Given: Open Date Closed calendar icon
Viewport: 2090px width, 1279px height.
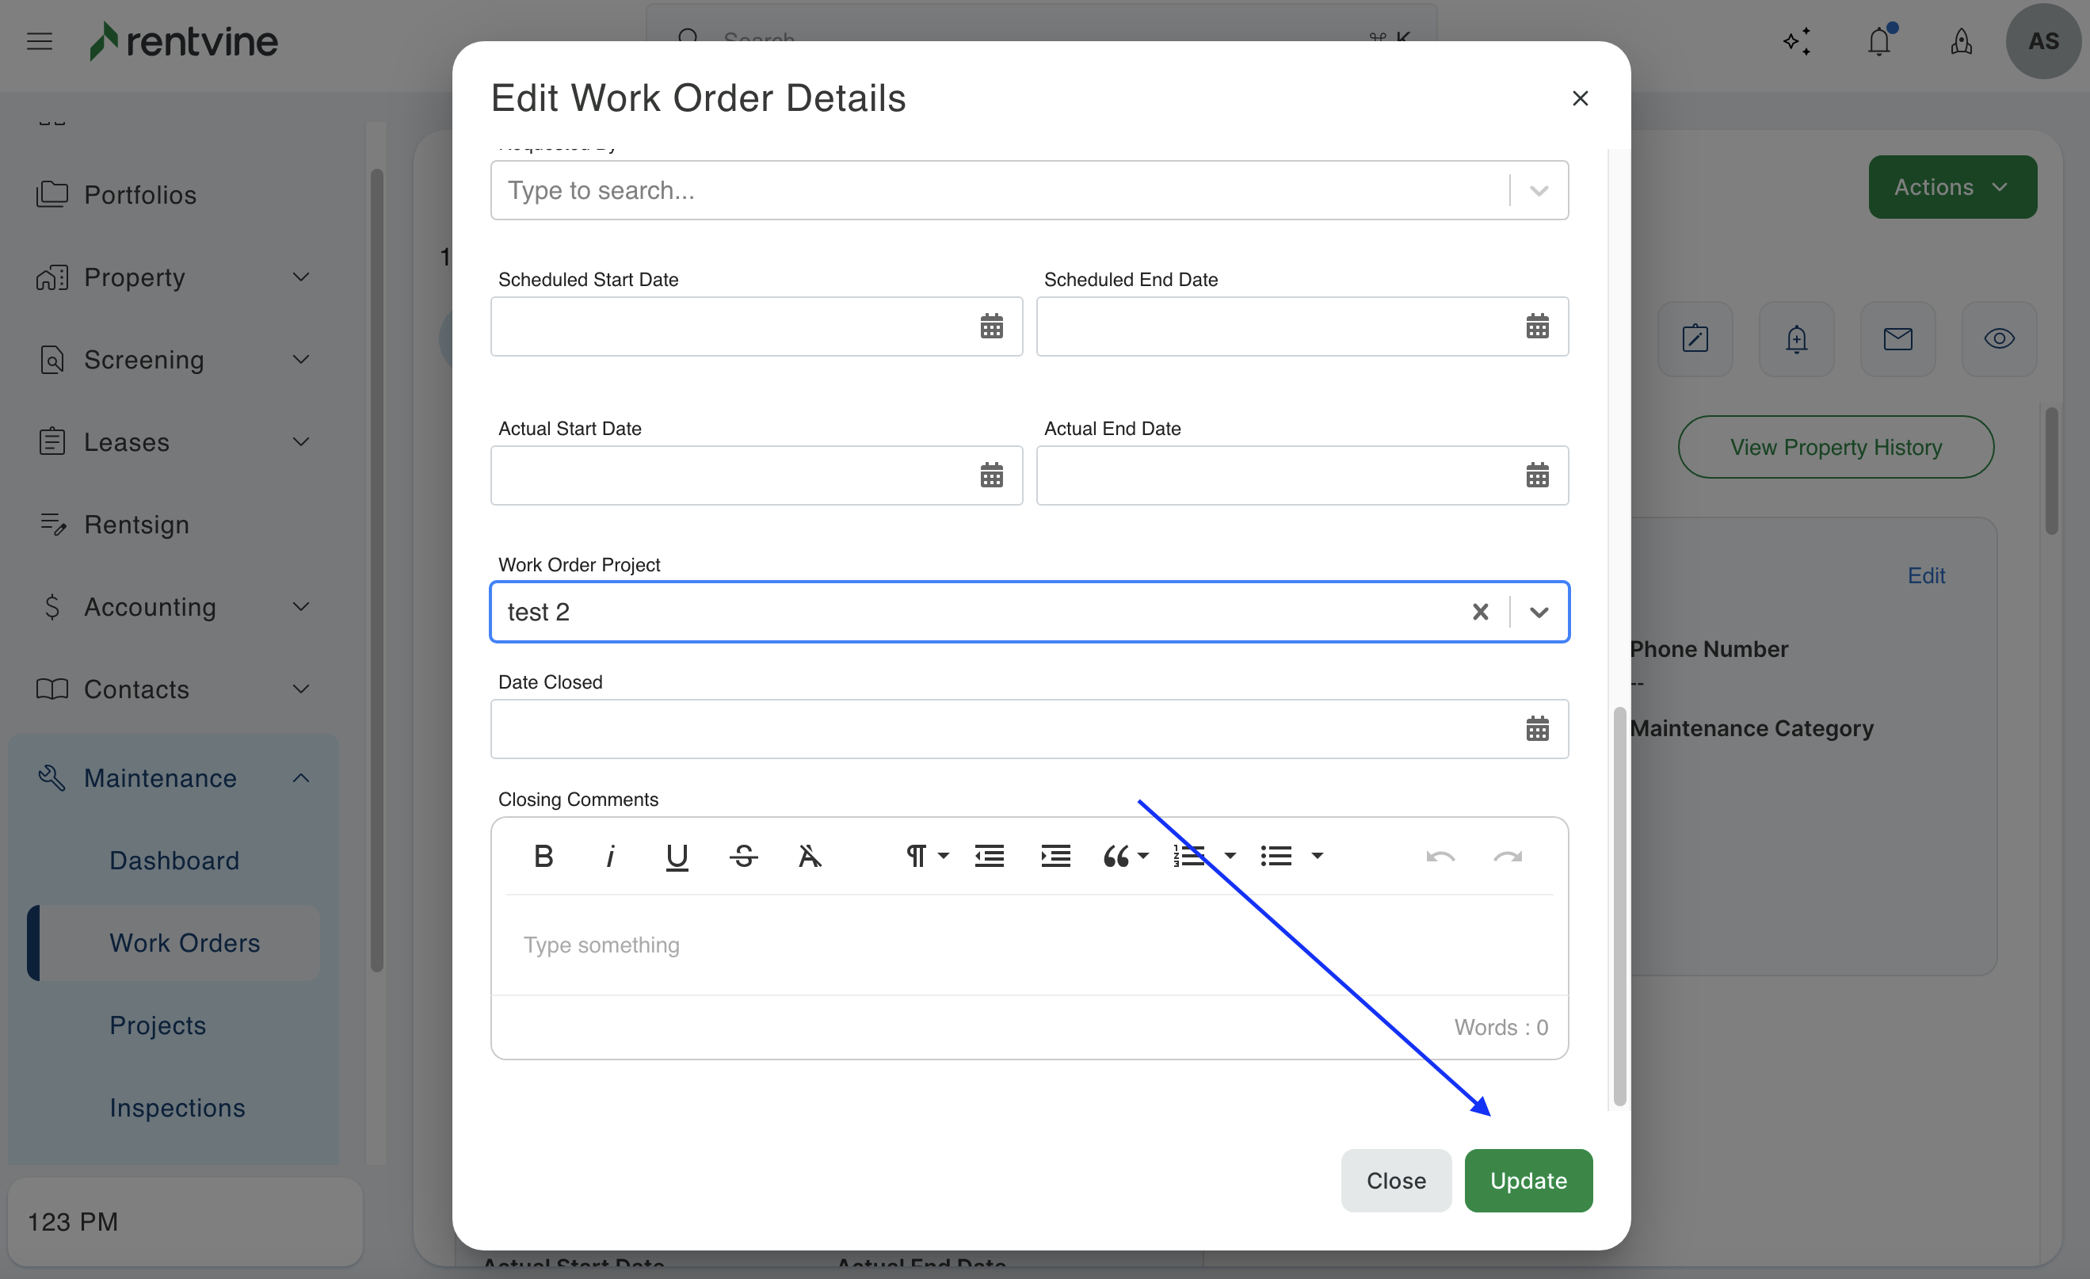Looking at the screenshot, I should coord(1536,729).
